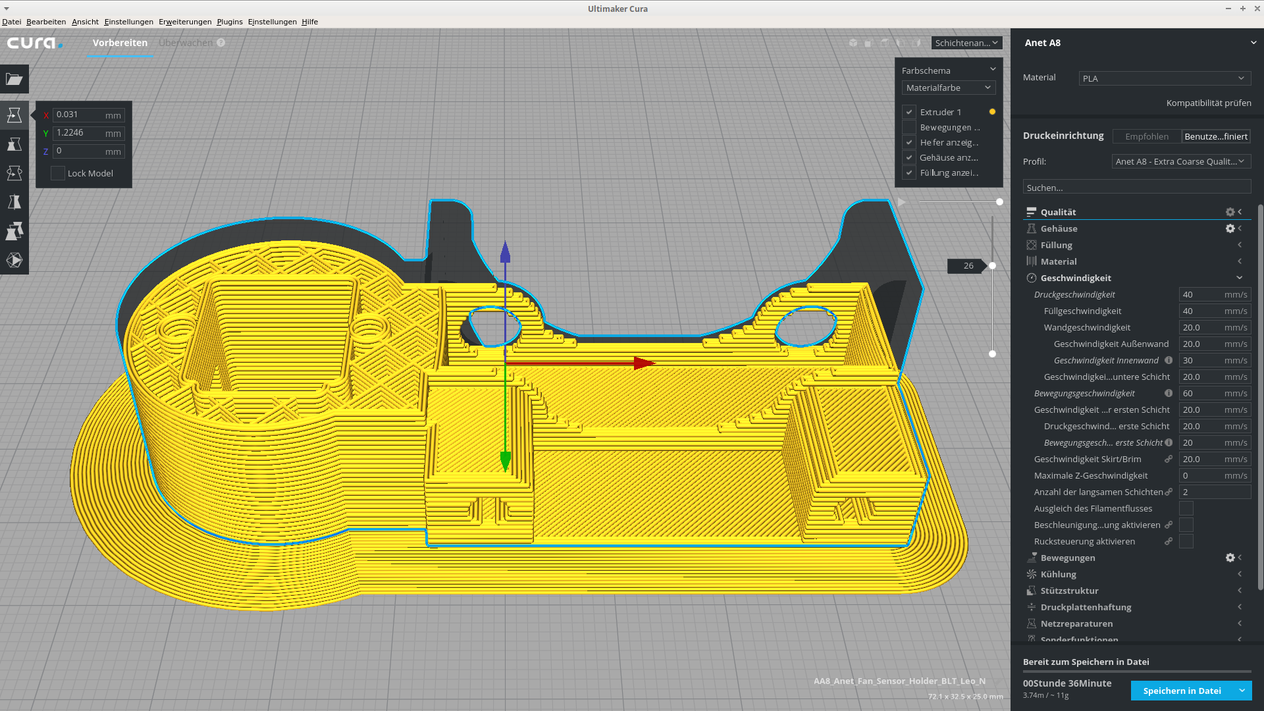1264x711 pixels.
Task: Select the Mirror tool icon
Action: (14, 202)
